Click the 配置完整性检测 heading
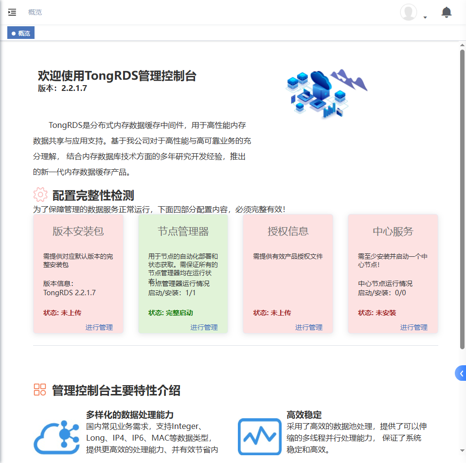This screenshot has height=463, width=466. tap(93, 195)
